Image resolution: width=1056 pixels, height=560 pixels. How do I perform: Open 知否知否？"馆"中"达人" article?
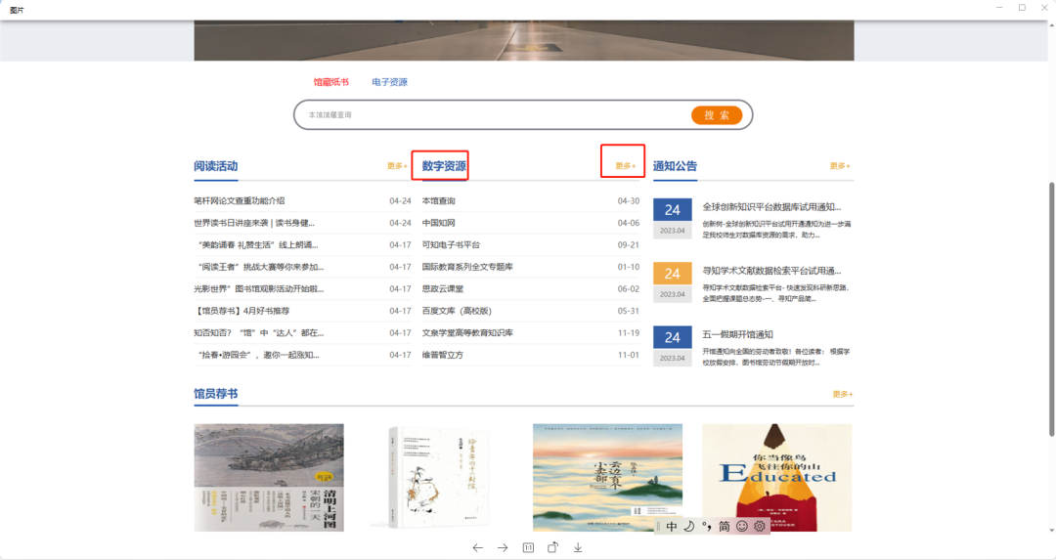258,332
